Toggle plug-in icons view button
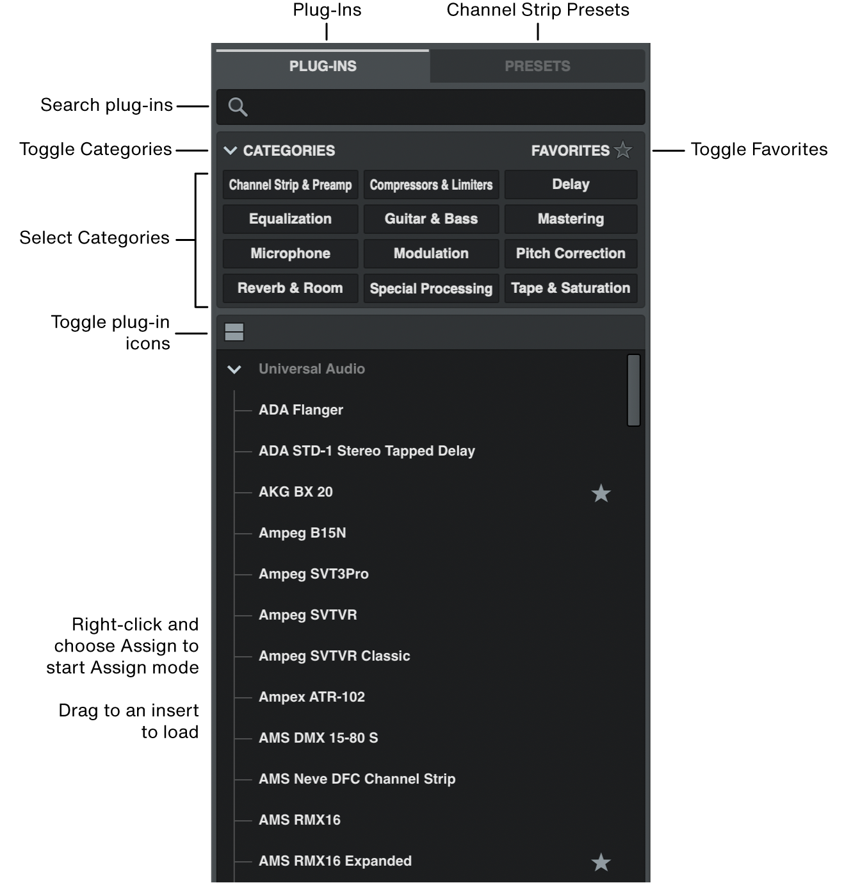This screenshot has width=860, height=883. 234,332
